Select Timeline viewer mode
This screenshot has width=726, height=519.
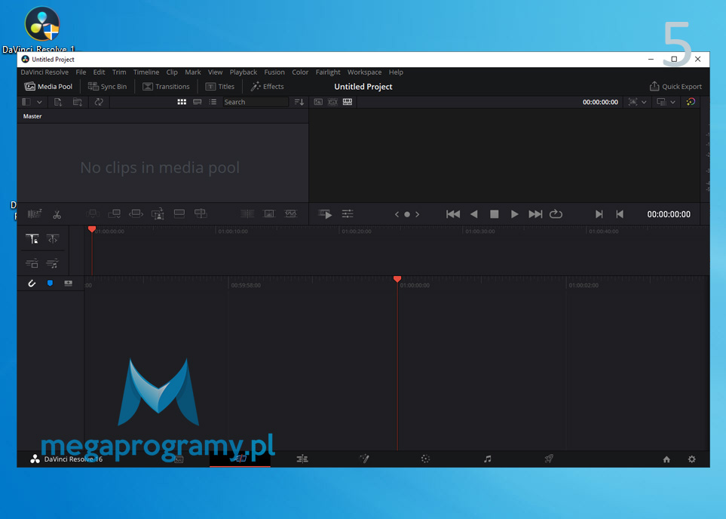(348, 102)
